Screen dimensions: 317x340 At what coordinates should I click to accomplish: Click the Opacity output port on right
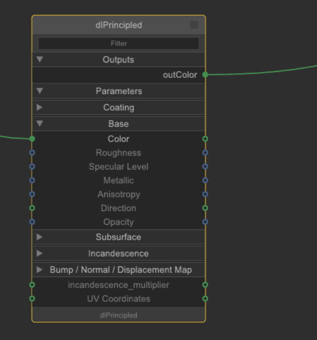(205, 222)
